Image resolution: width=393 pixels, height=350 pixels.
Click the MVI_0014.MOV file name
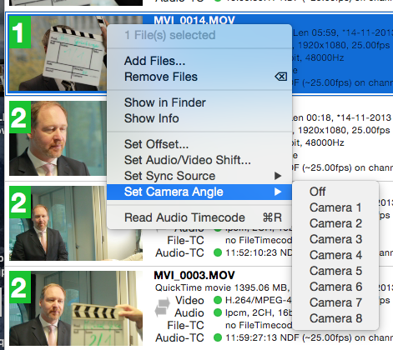[194, 20]
